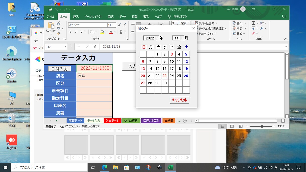The width and height of the screenshot is (306, 172).
Task: Switch to Normal view icon in status bar
Action: (223, 126)
